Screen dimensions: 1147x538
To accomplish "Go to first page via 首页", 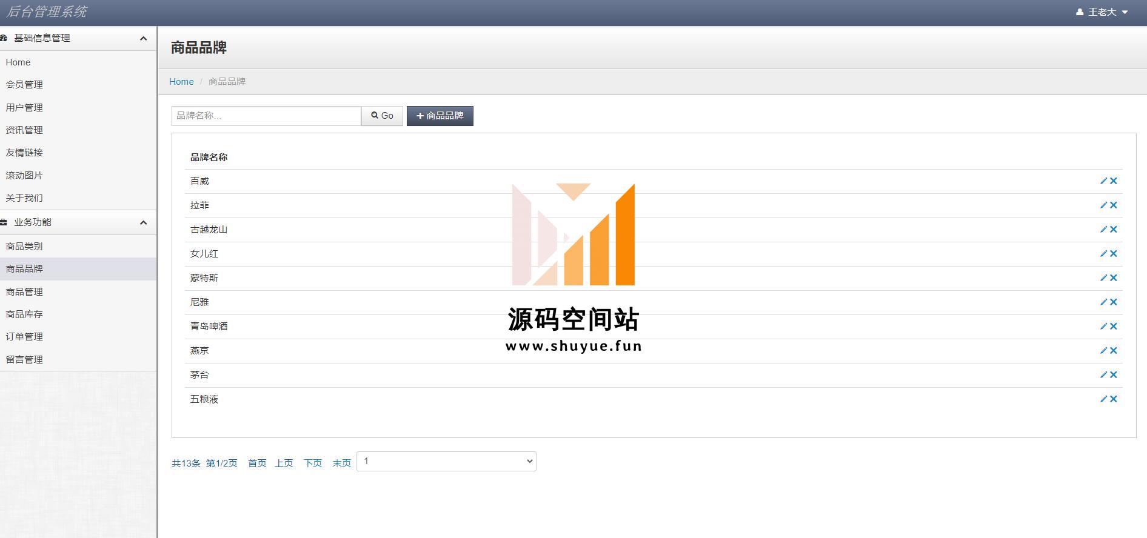I will (x=257, y=463).
